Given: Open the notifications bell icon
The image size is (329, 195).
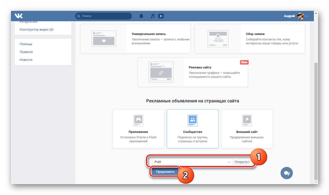Looking at the screenshot, I should (141, 16).
